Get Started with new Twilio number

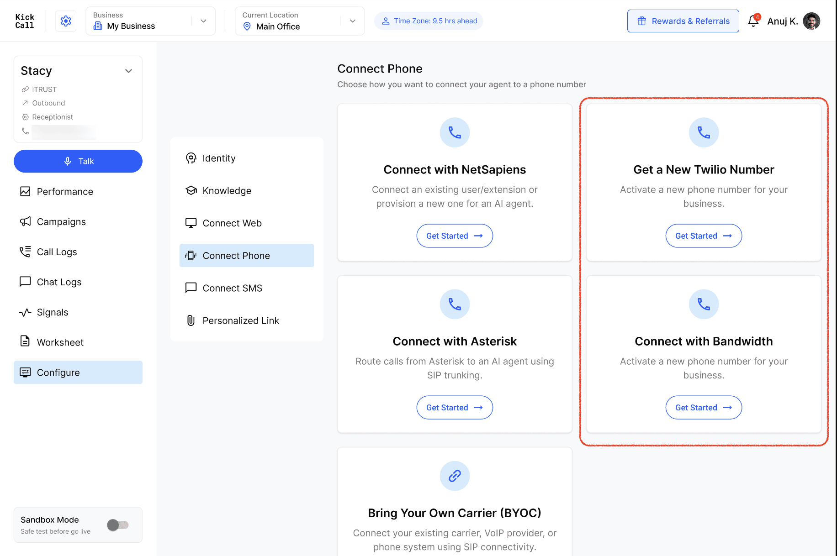coord(704,236)
